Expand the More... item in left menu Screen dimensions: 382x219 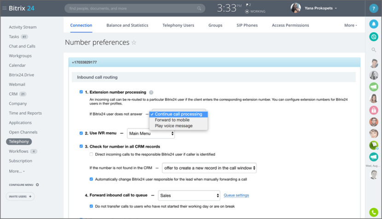pyautogui.click(x=17, y=171)
